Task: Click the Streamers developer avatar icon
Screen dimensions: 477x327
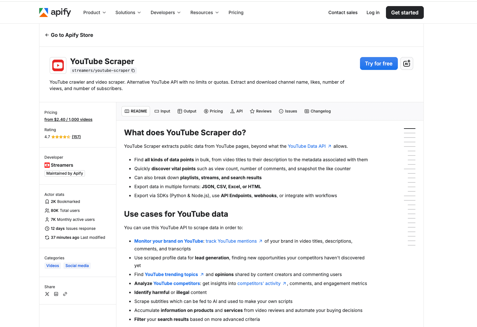Action: tap(47, 165)
